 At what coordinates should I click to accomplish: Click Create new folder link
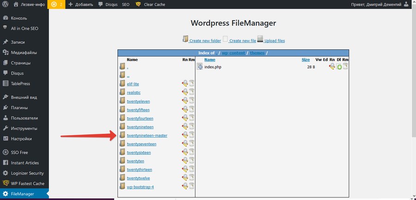[x=205, y=41]
